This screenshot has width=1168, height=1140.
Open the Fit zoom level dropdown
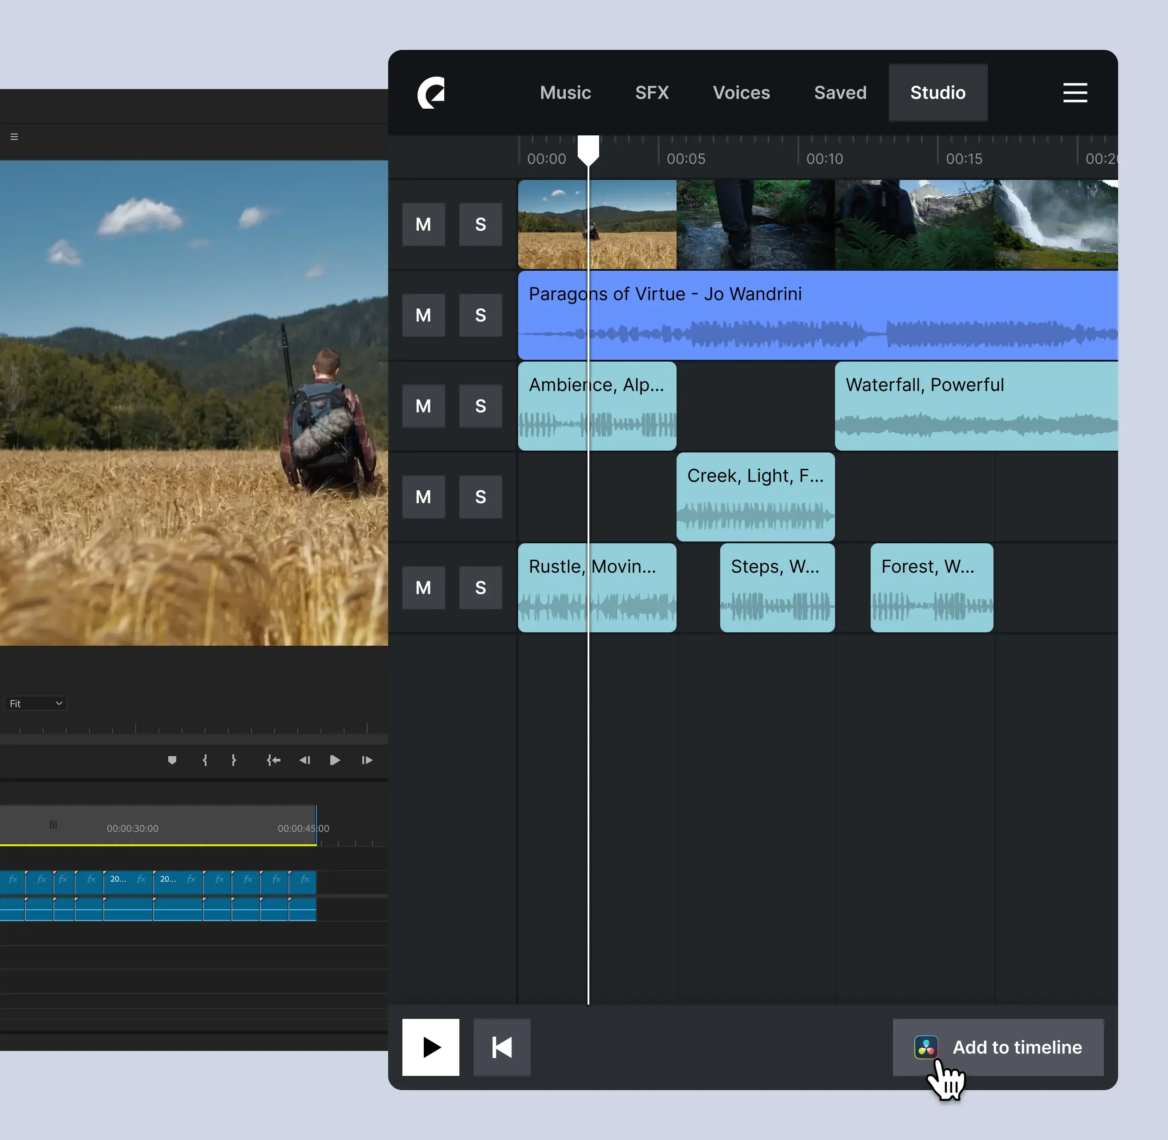35,703
